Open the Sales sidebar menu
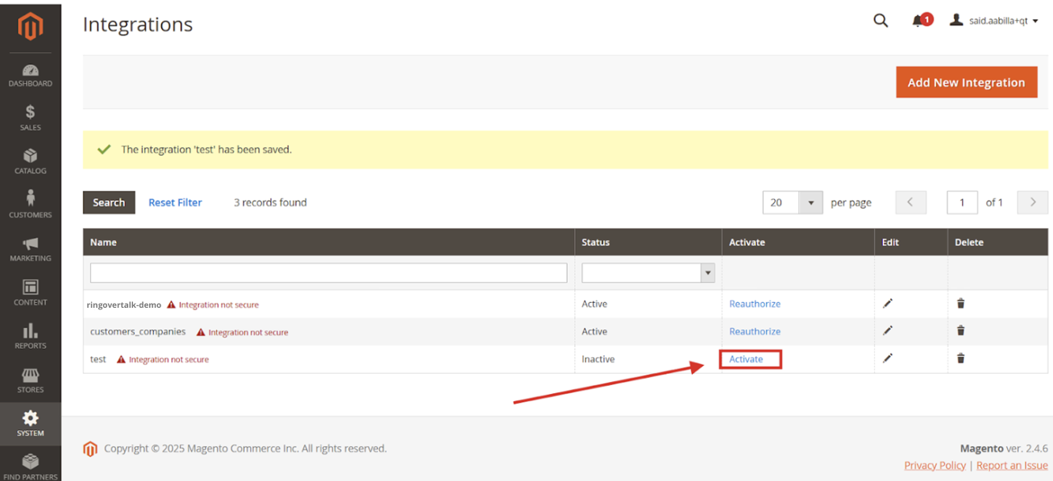Screen dimensions: 1053x481 pos(30,118)
